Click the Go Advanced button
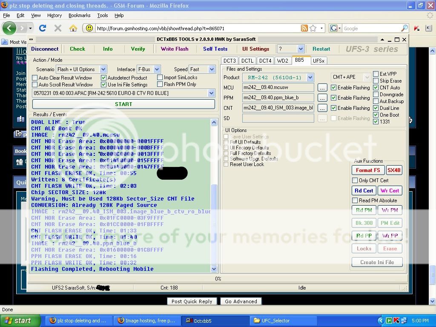 click(x=241, y=301)
